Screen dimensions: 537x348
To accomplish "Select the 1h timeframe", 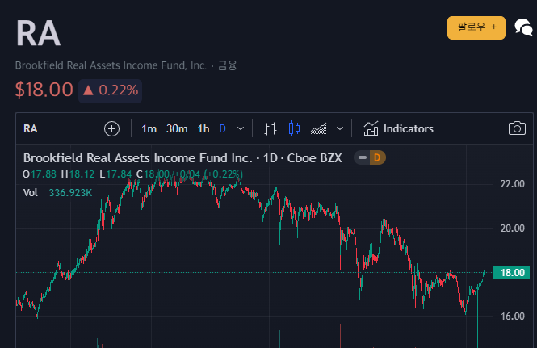I will pyautogui.click(x=203, y=129).
